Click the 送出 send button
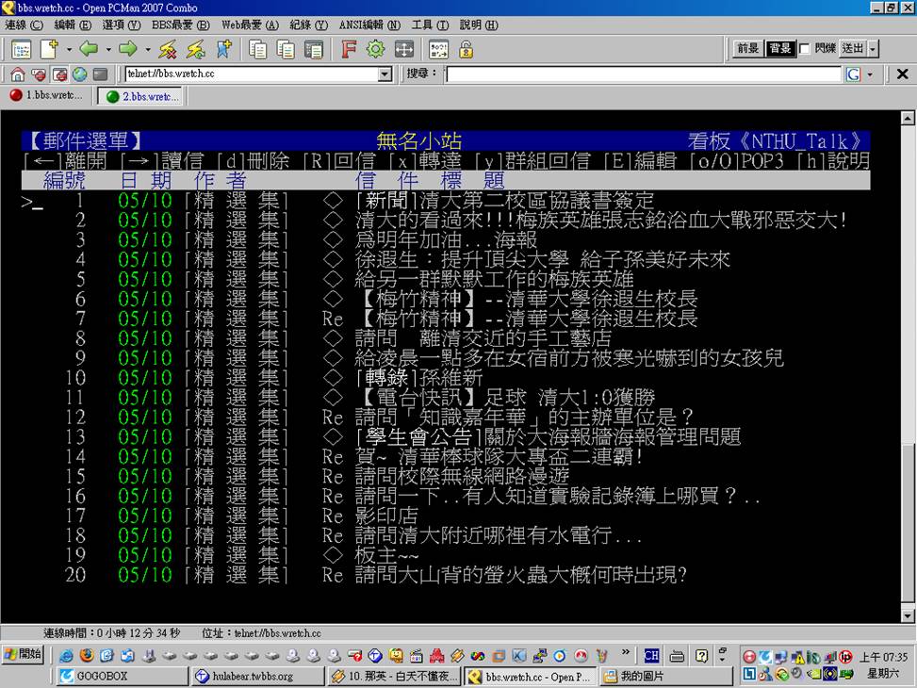917x688 pixels. 852,49
